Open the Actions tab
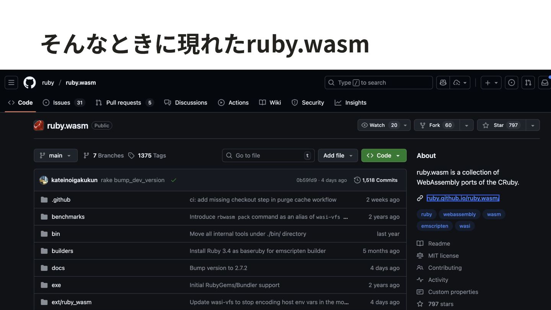This screenshot has height=310, width=551. pyautogui.click(x=233, y=103)
